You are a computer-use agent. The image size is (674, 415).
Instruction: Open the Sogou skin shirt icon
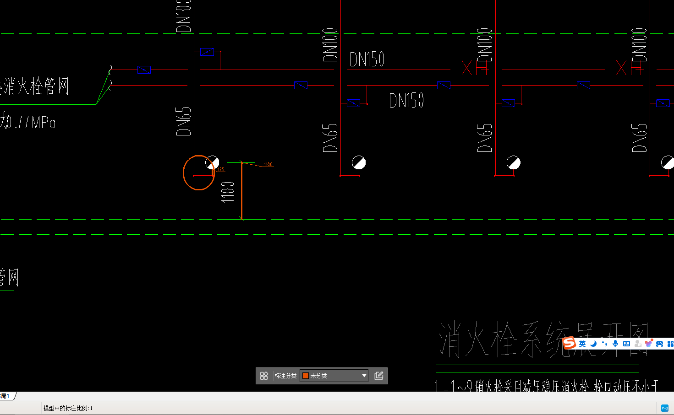point(649,343)
